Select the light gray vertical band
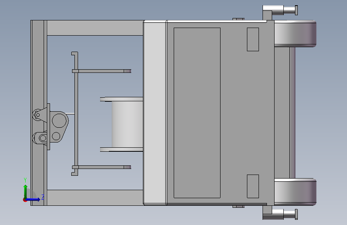347x225 pixels. [x=155, y=113]
